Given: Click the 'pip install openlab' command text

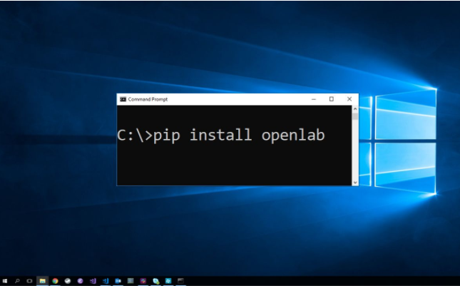Looking at the screenshot, I should [x=239, y=136].
